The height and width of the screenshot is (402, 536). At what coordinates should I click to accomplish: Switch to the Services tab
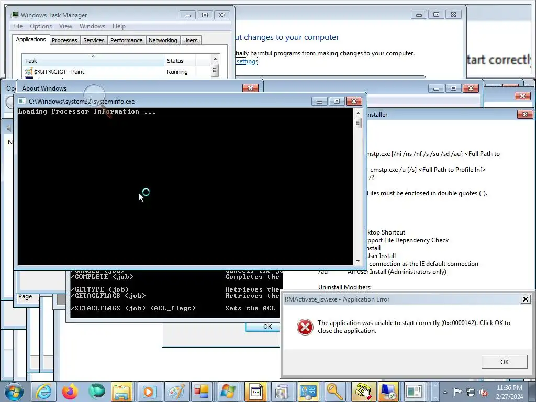click(94, 40)
